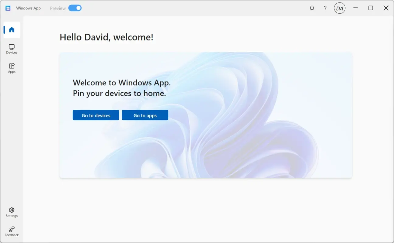Open the DA account avatar menu

click(340, 8)
